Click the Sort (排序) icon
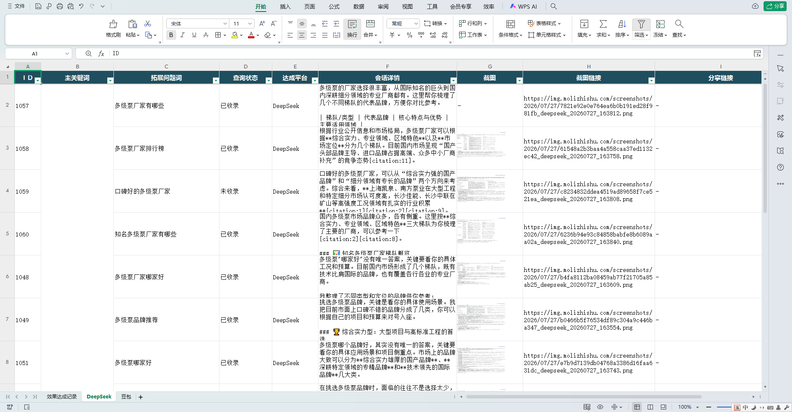 click(622, 24)
